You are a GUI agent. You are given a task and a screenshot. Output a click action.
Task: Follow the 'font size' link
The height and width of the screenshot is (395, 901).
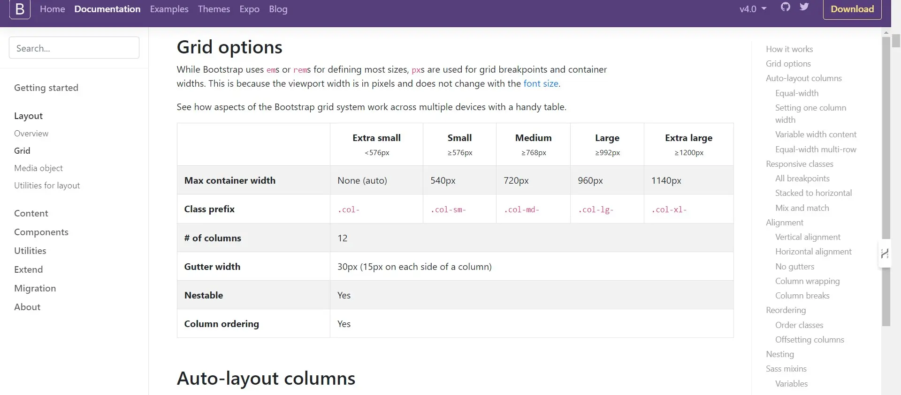pos(541,83)
